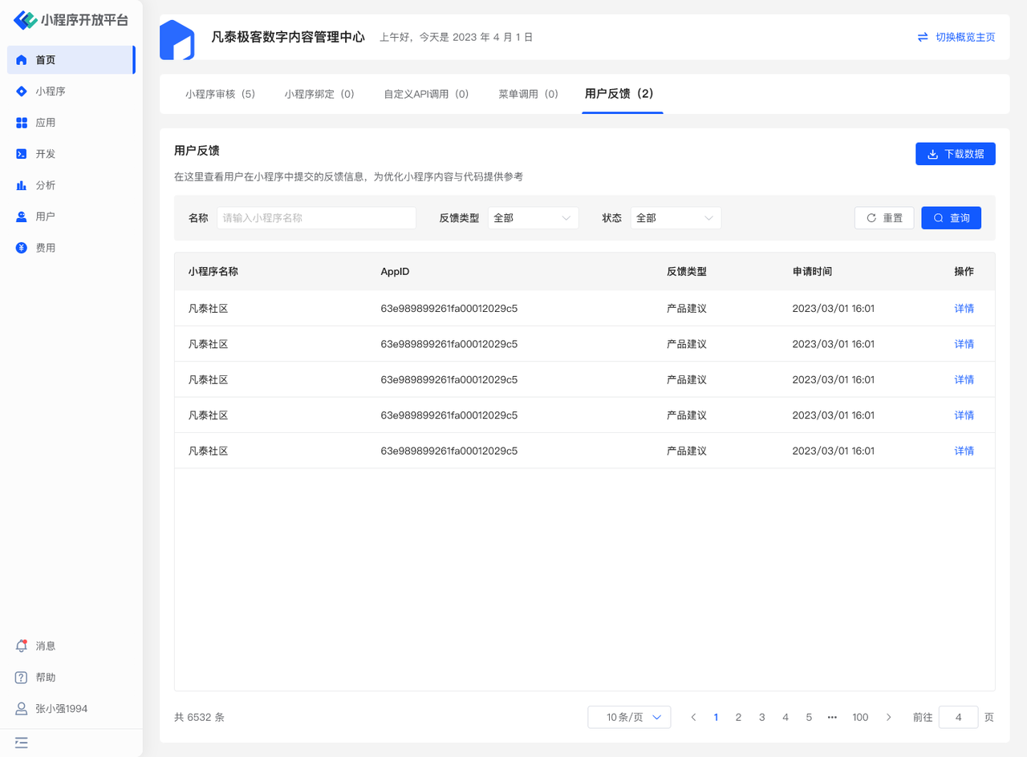Open the 小程序 section icon
Image resolution: width=1027 pixels, height=757 pixels.
22,91
